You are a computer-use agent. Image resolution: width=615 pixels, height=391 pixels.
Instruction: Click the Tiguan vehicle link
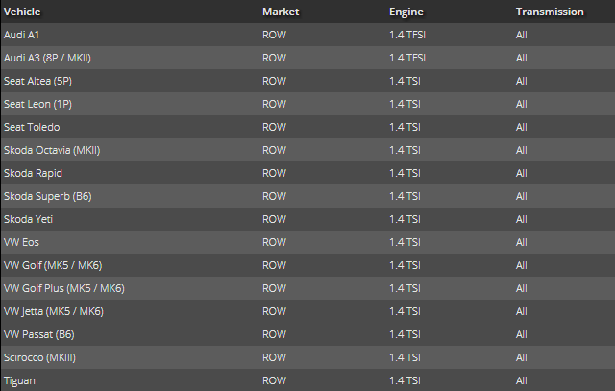coord(20,380)
